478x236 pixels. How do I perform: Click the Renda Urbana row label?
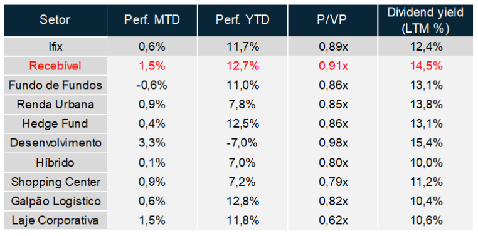coord(55,105)
